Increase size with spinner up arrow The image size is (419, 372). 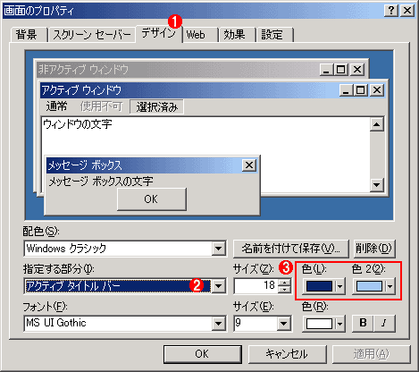coord(285,283)
